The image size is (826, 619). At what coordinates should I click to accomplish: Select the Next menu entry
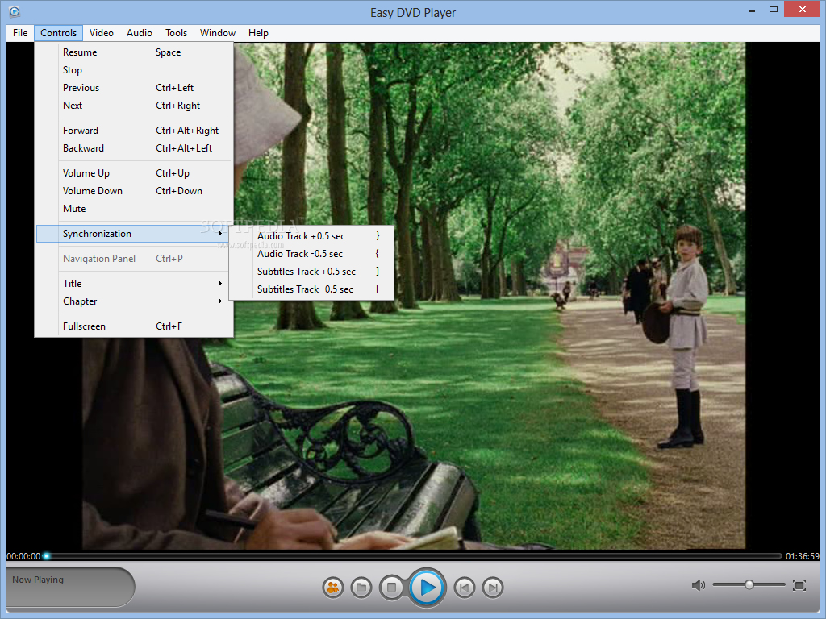pyautogui.click(x=135, y=106)
